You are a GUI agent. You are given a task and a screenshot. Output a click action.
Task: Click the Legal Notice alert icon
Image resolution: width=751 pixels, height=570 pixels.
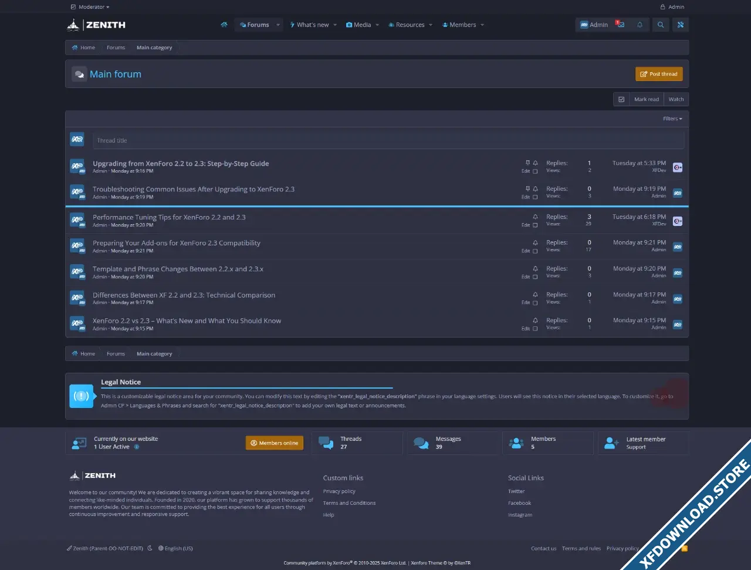81,396
